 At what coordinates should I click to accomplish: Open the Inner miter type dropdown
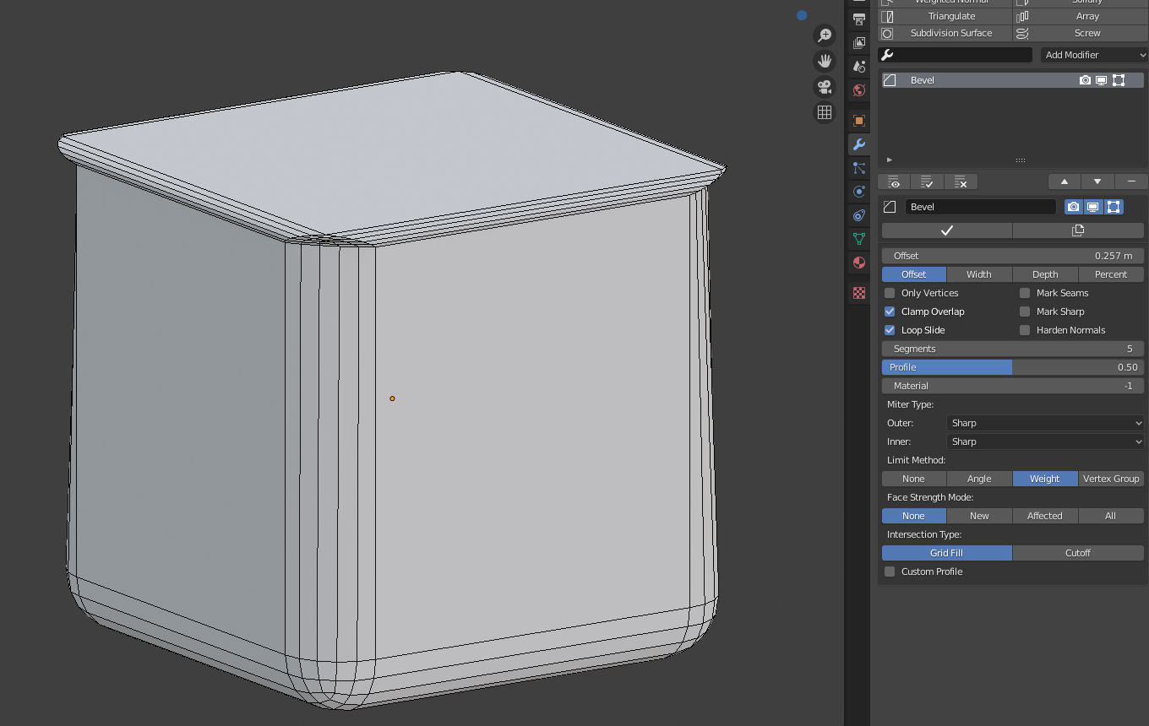coord(1046,442)
